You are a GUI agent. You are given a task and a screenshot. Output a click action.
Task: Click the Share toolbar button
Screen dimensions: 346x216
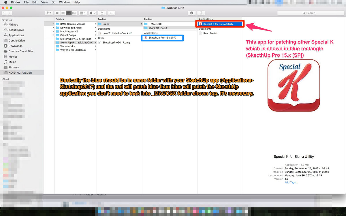(x=102, y=13)
